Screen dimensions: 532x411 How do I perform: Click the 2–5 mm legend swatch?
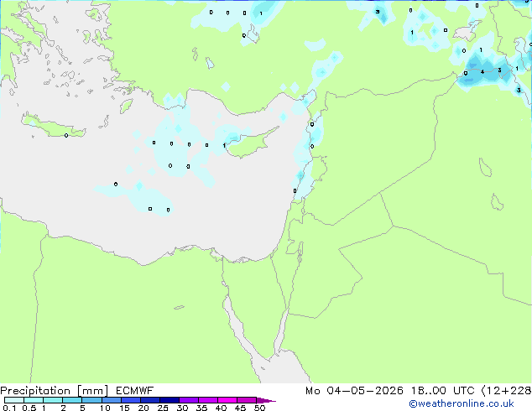click(x=72, y=400)
